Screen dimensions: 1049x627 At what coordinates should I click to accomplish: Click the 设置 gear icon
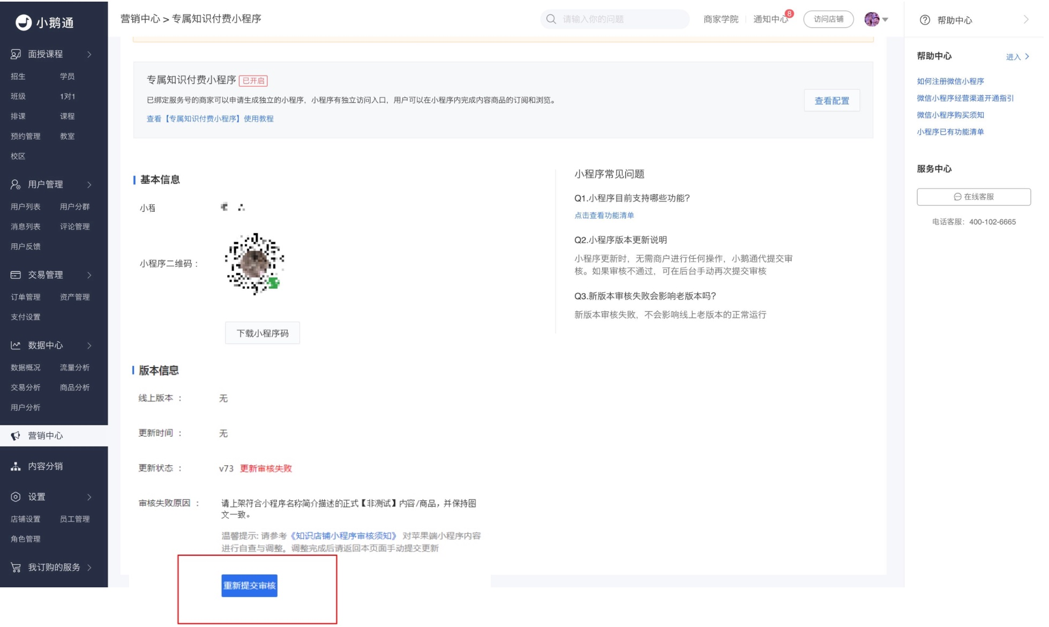coord(16,497)
